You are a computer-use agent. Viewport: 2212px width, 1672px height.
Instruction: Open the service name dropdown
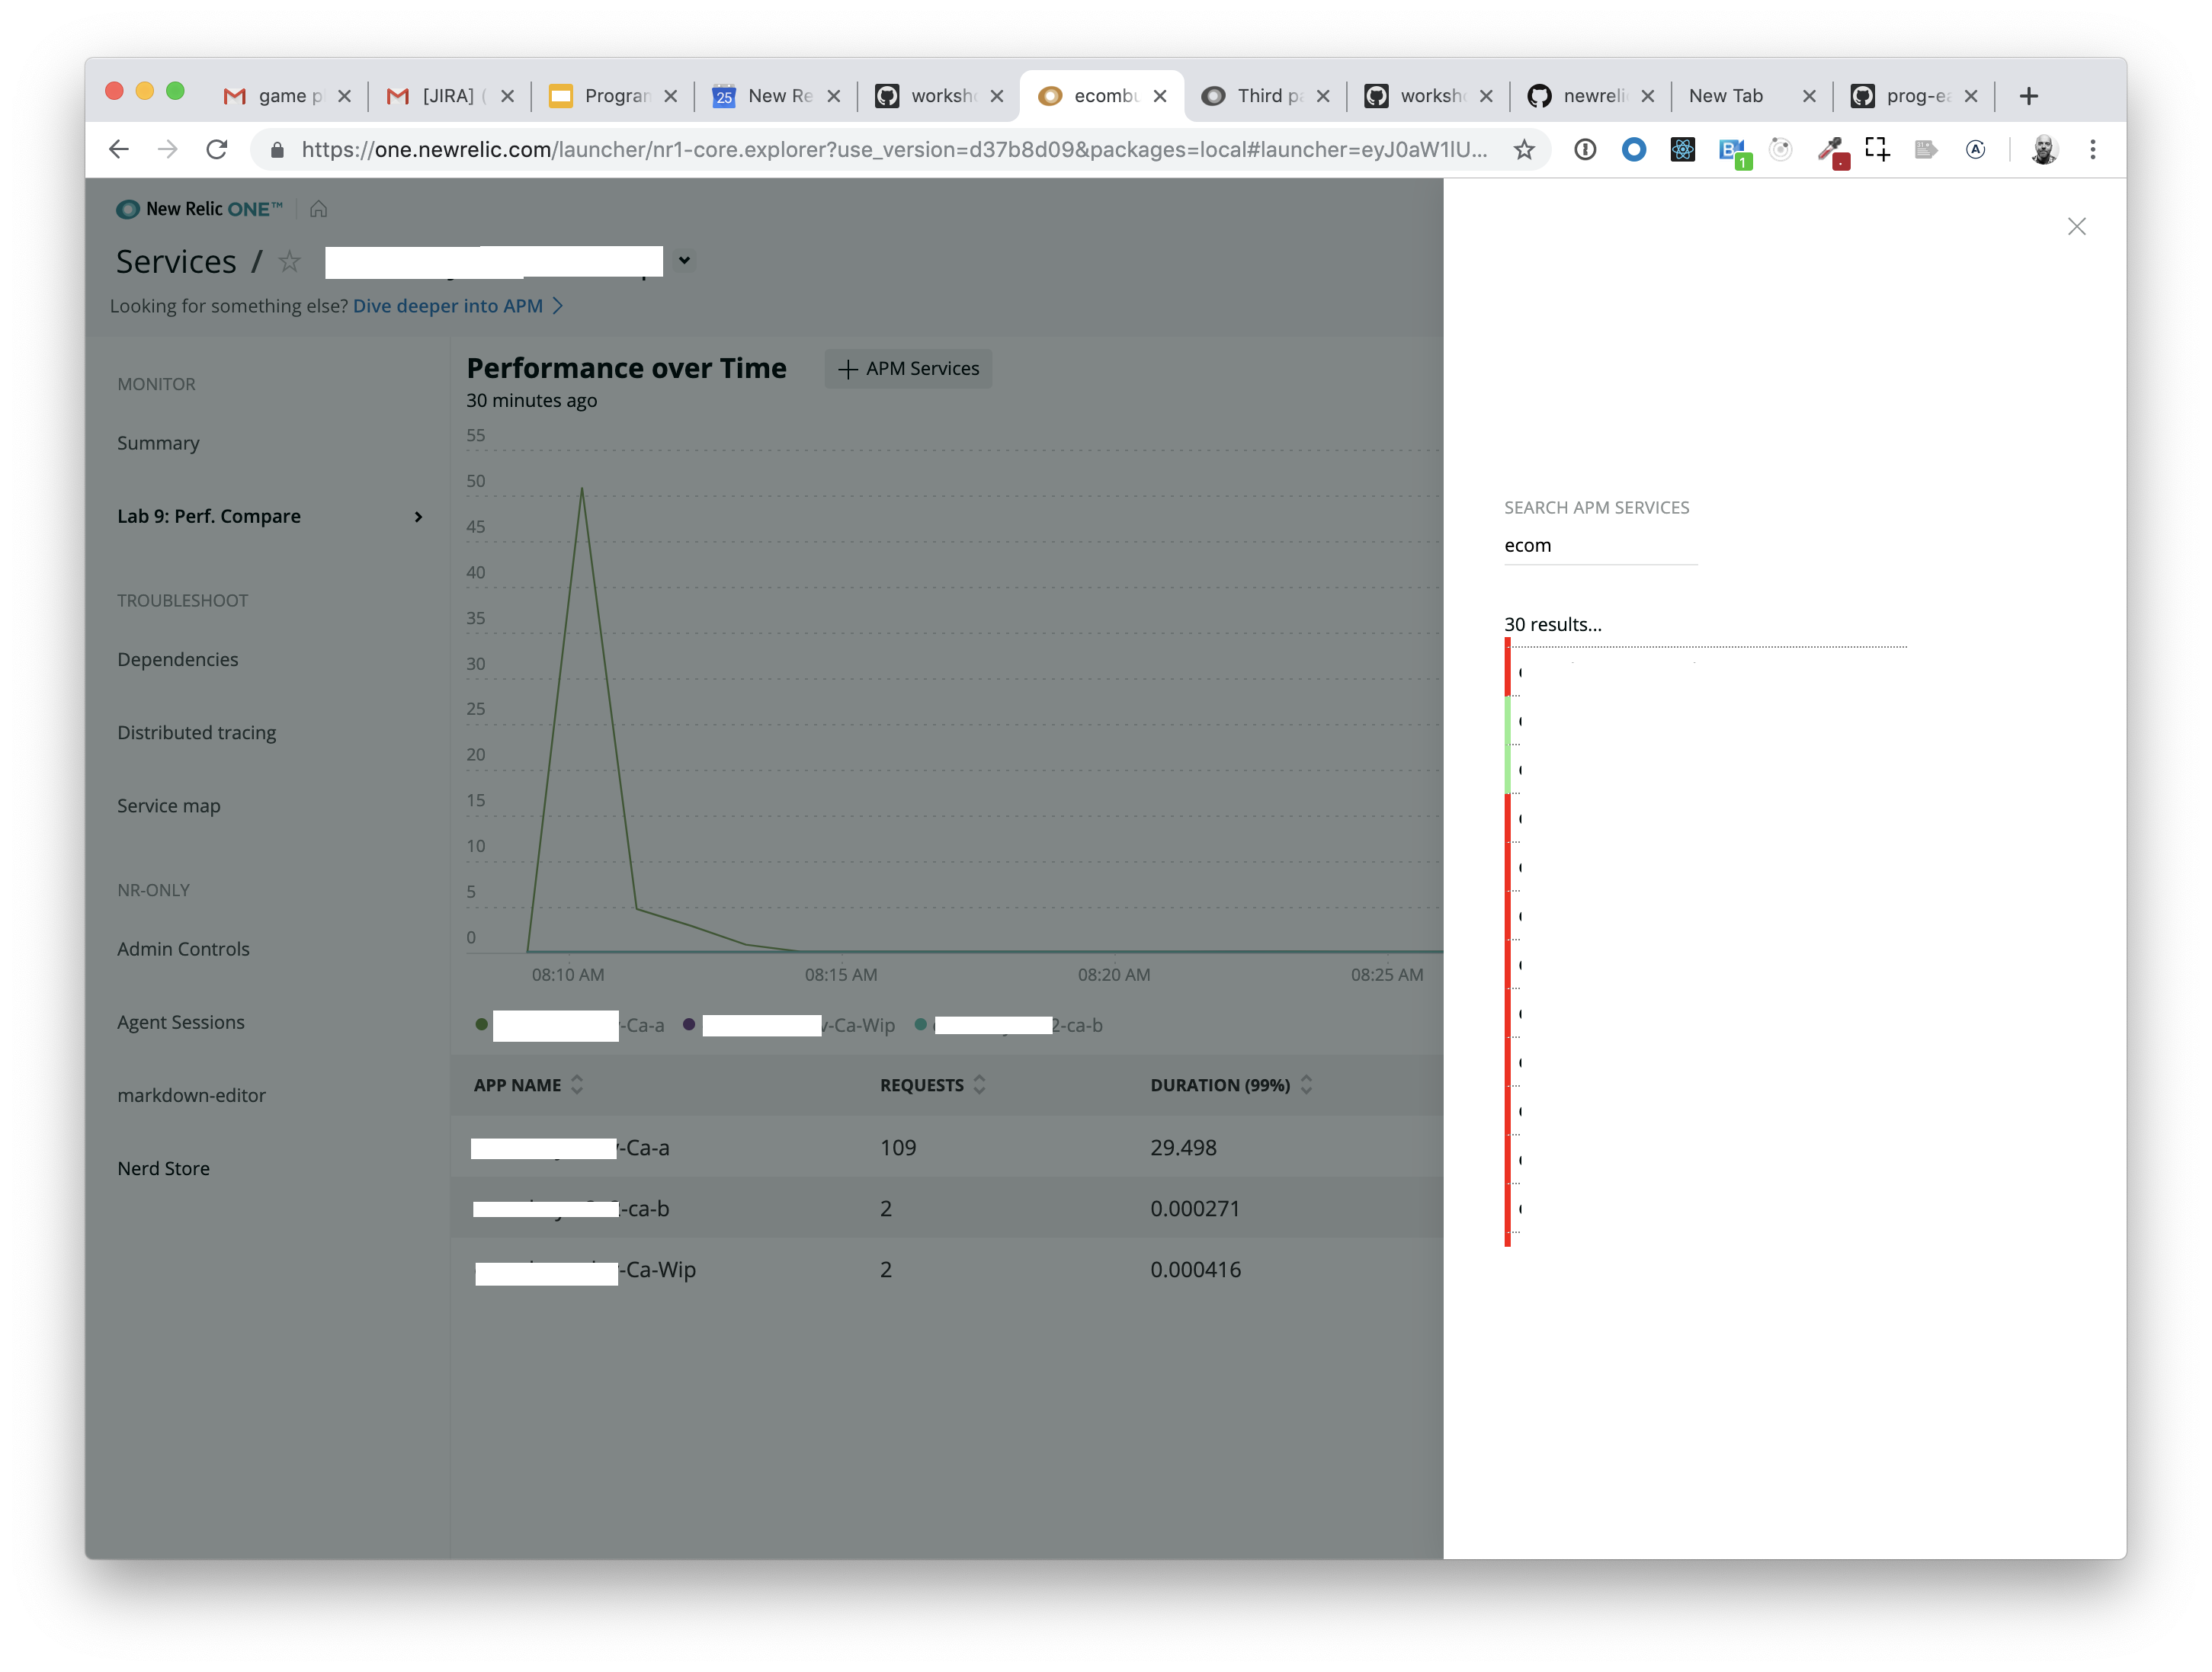tap(684, 261)
